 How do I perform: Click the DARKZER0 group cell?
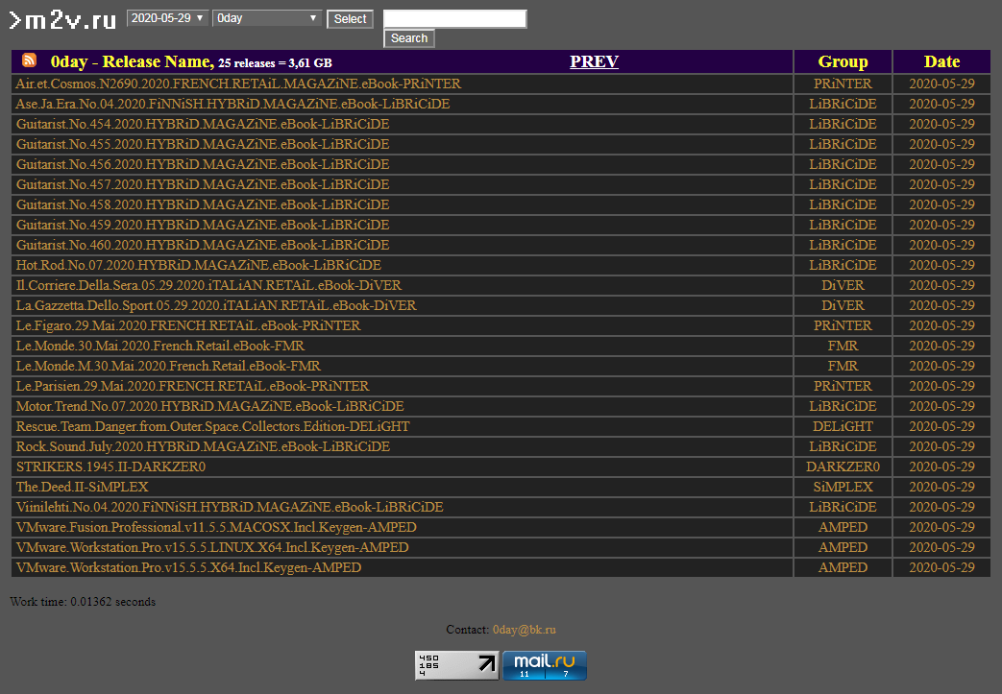(x=843, y=467)
